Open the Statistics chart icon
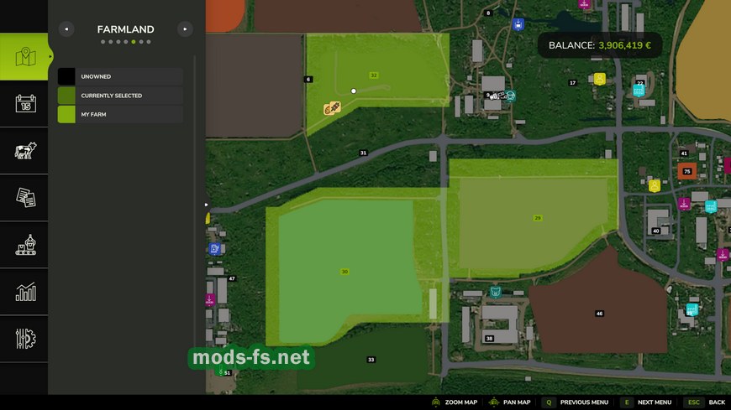Image resolution: width=731 pixels, height=410 pixels. (24, 292)
